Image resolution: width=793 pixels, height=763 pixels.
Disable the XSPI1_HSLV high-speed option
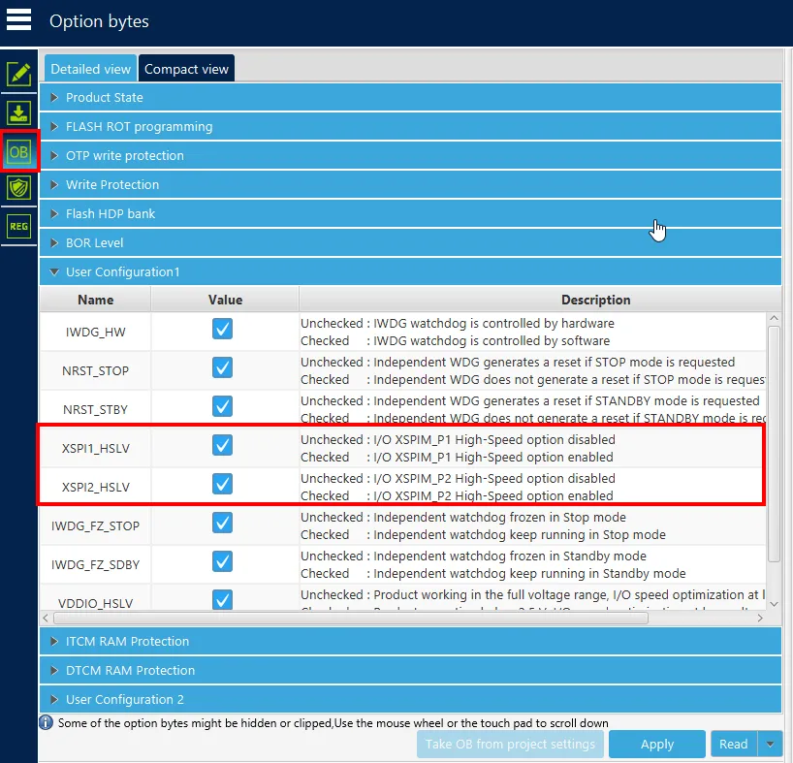point(223,445)
